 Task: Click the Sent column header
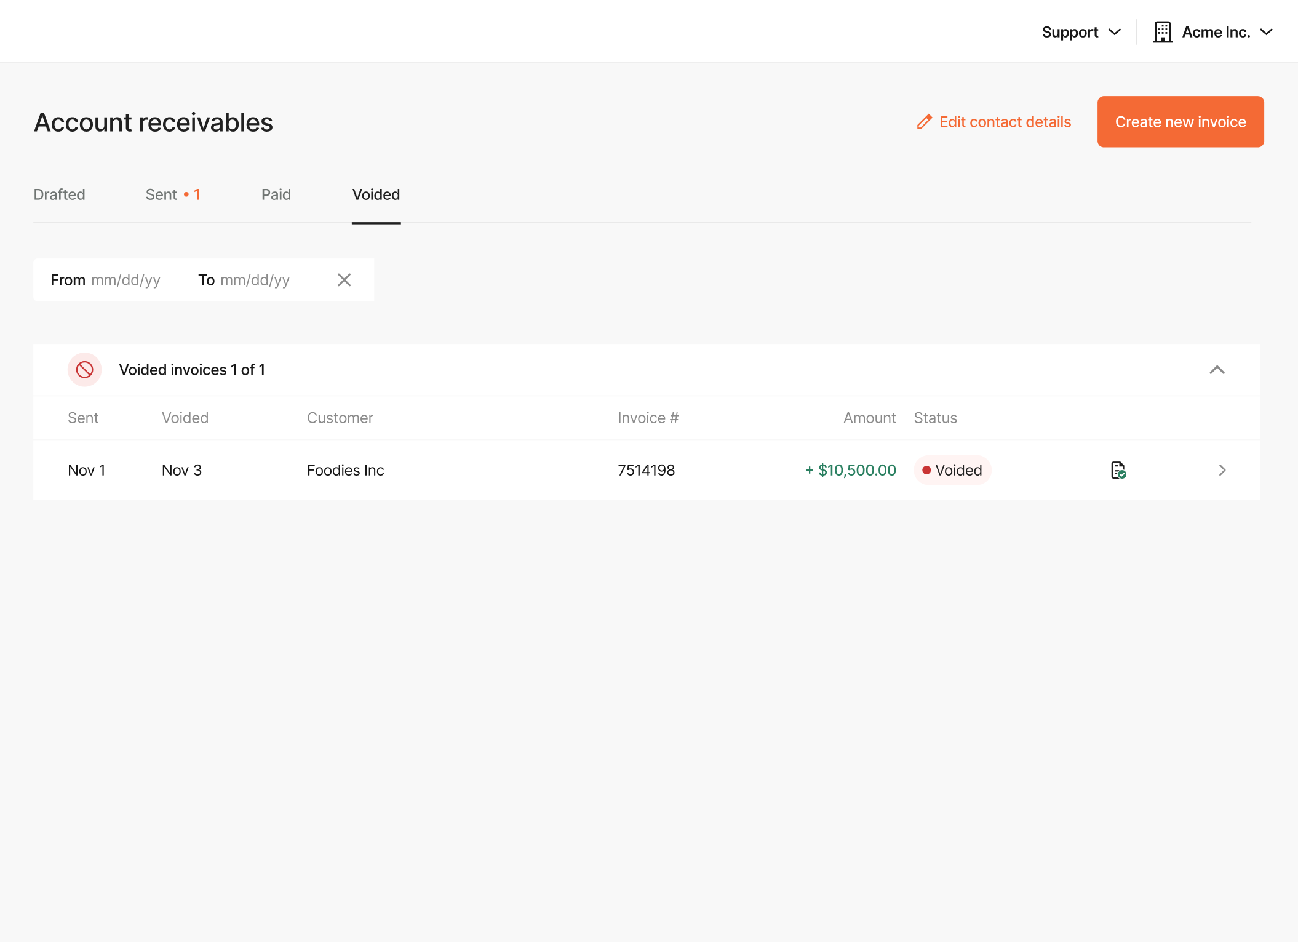click(x=83, y=418)
